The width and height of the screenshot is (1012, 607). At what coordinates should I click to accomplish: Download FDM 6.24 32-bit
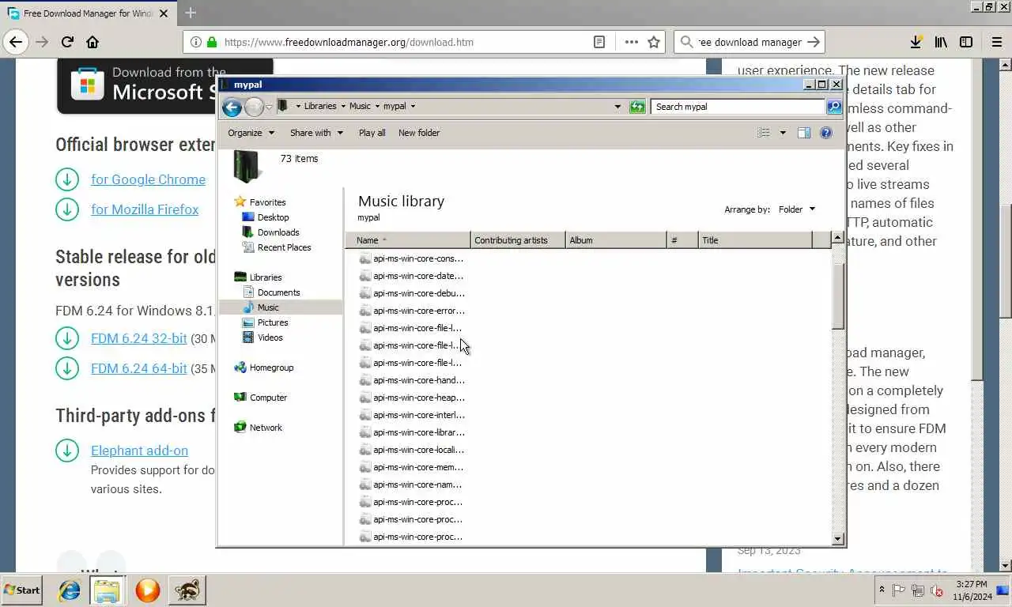click(138, 338)
